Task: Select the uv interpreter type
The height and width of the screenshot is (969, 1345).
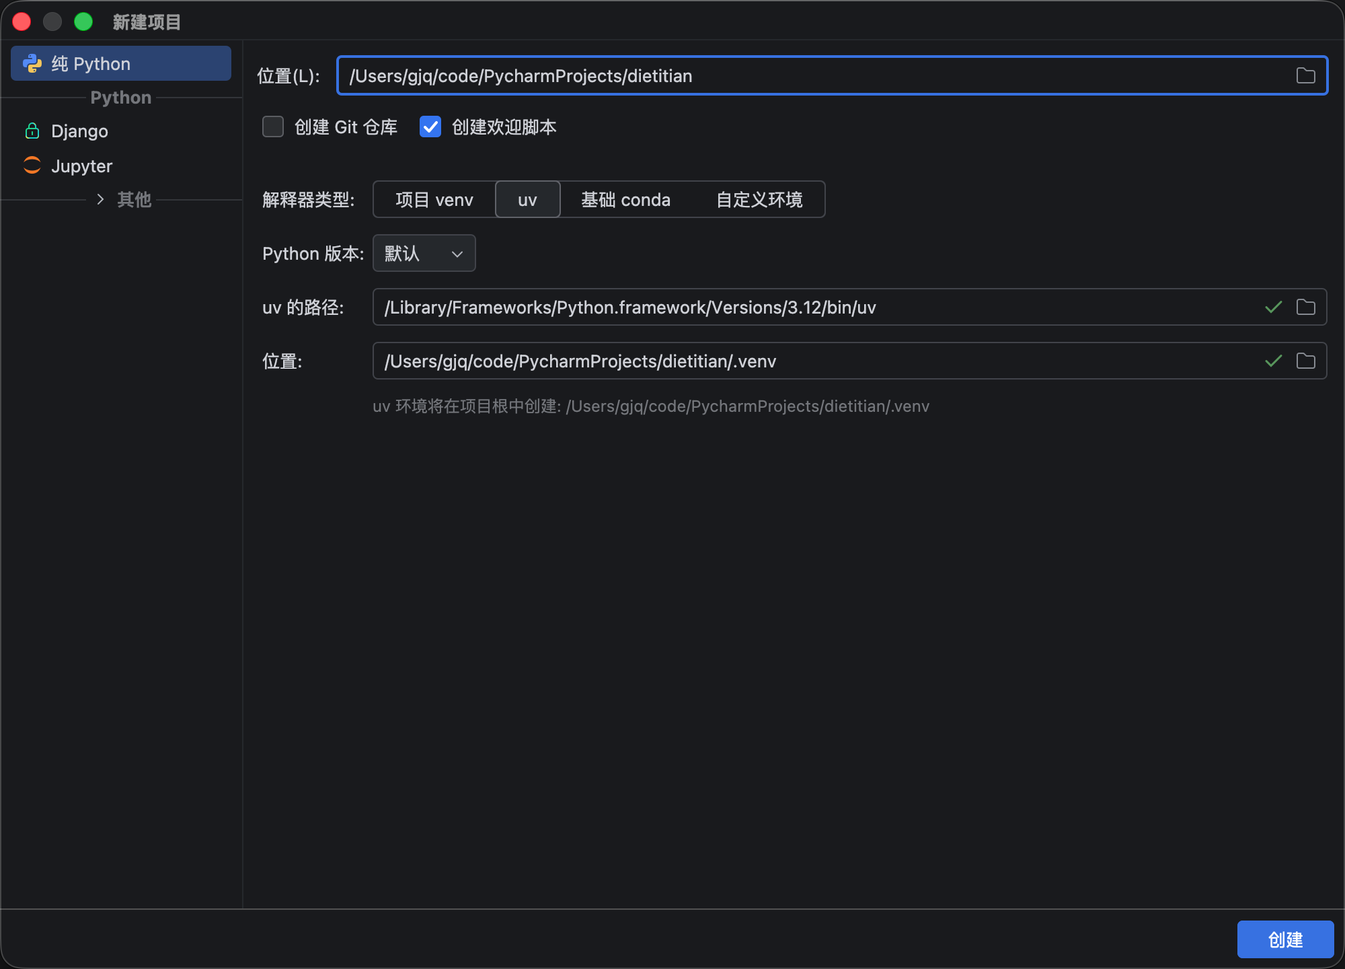Action: coord(528,200)
